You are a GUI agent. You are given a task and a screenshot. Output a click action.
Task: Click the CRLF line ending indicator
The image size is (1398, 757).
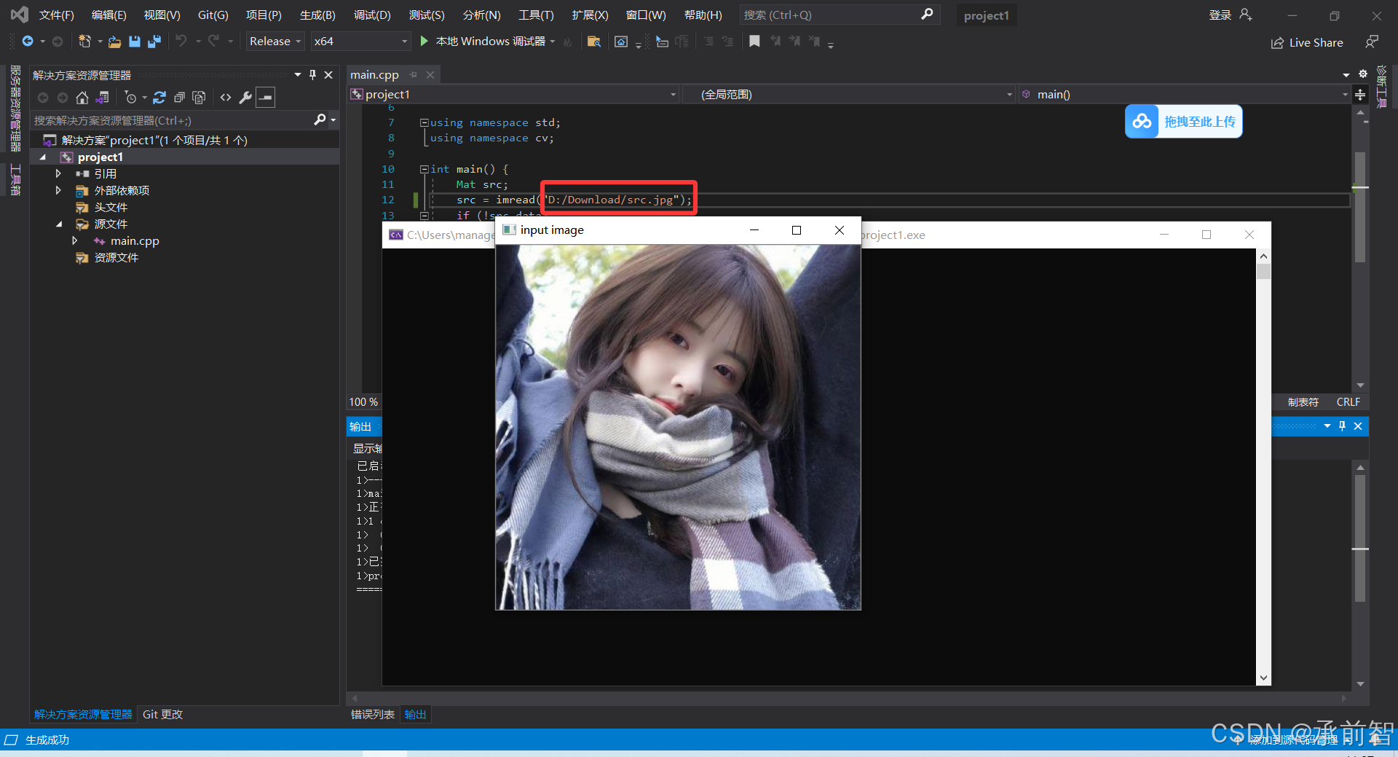1348,402
